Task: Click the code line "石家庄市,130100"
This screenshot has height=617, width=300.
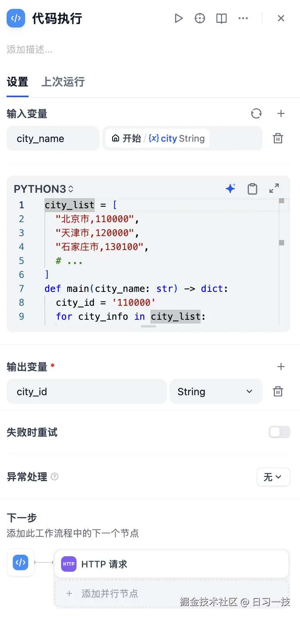Action: (102, 247)
